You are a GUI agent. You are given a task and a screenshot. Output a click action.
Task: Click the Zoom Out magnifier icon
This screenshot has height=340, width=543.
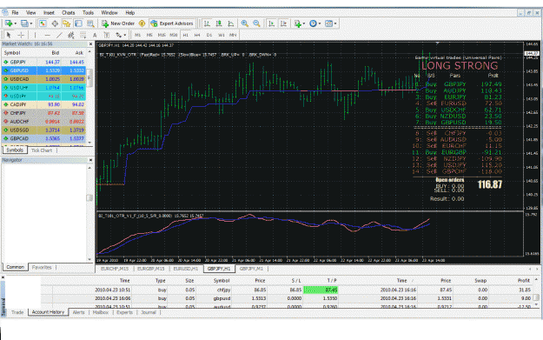pos(256,23)
